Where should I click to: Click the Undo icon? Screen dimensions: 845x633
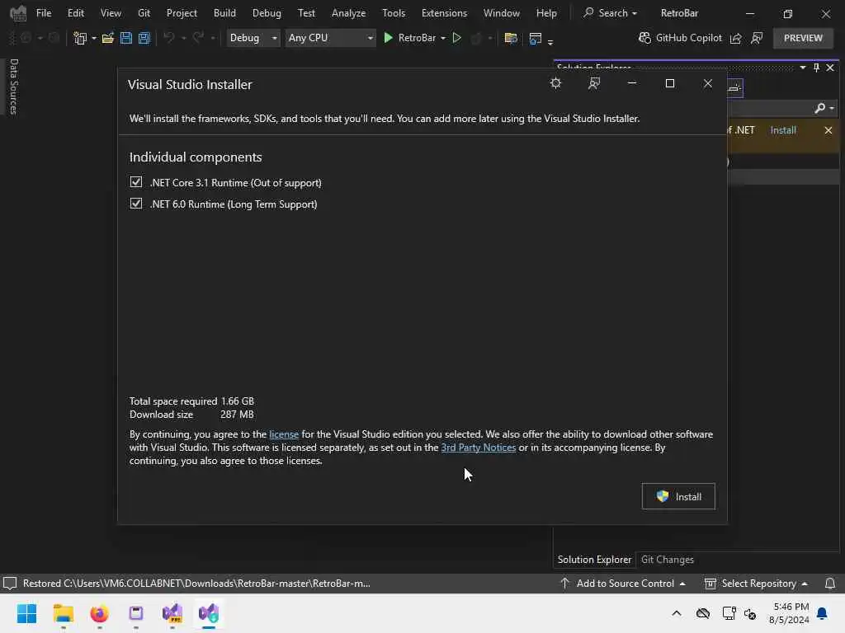point(168,38)
